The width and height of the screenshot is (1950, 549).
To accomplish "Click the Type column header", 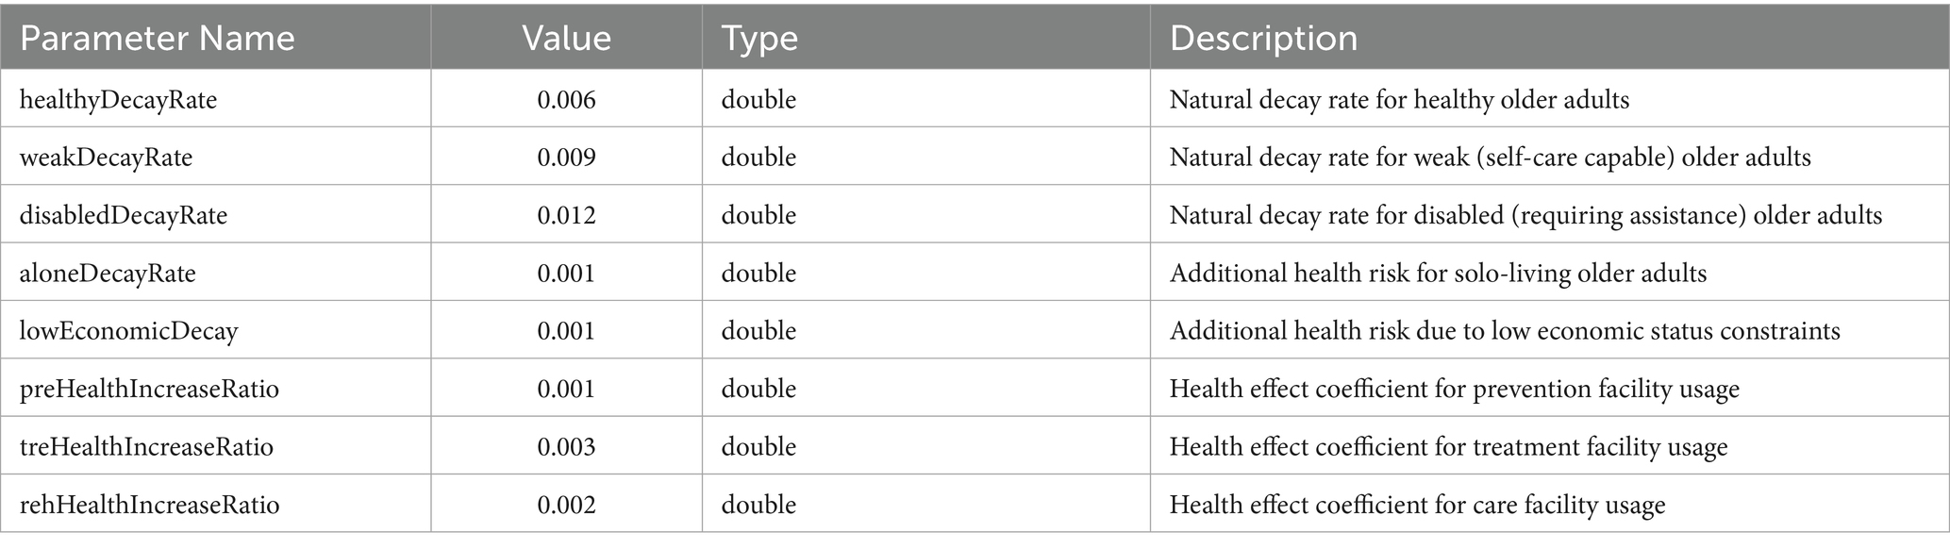I will (759, 38).
